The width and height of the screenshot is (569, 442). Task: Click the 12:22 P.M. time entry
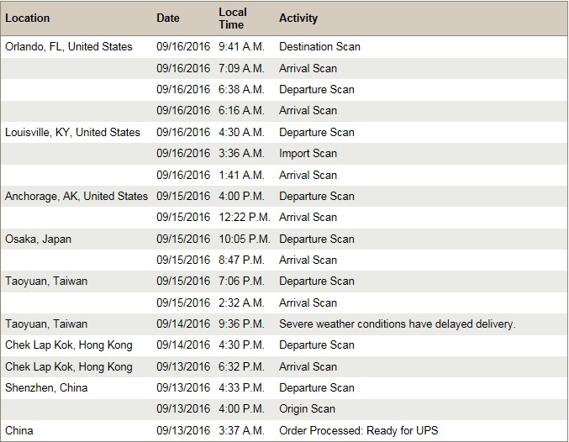(245, 218)
